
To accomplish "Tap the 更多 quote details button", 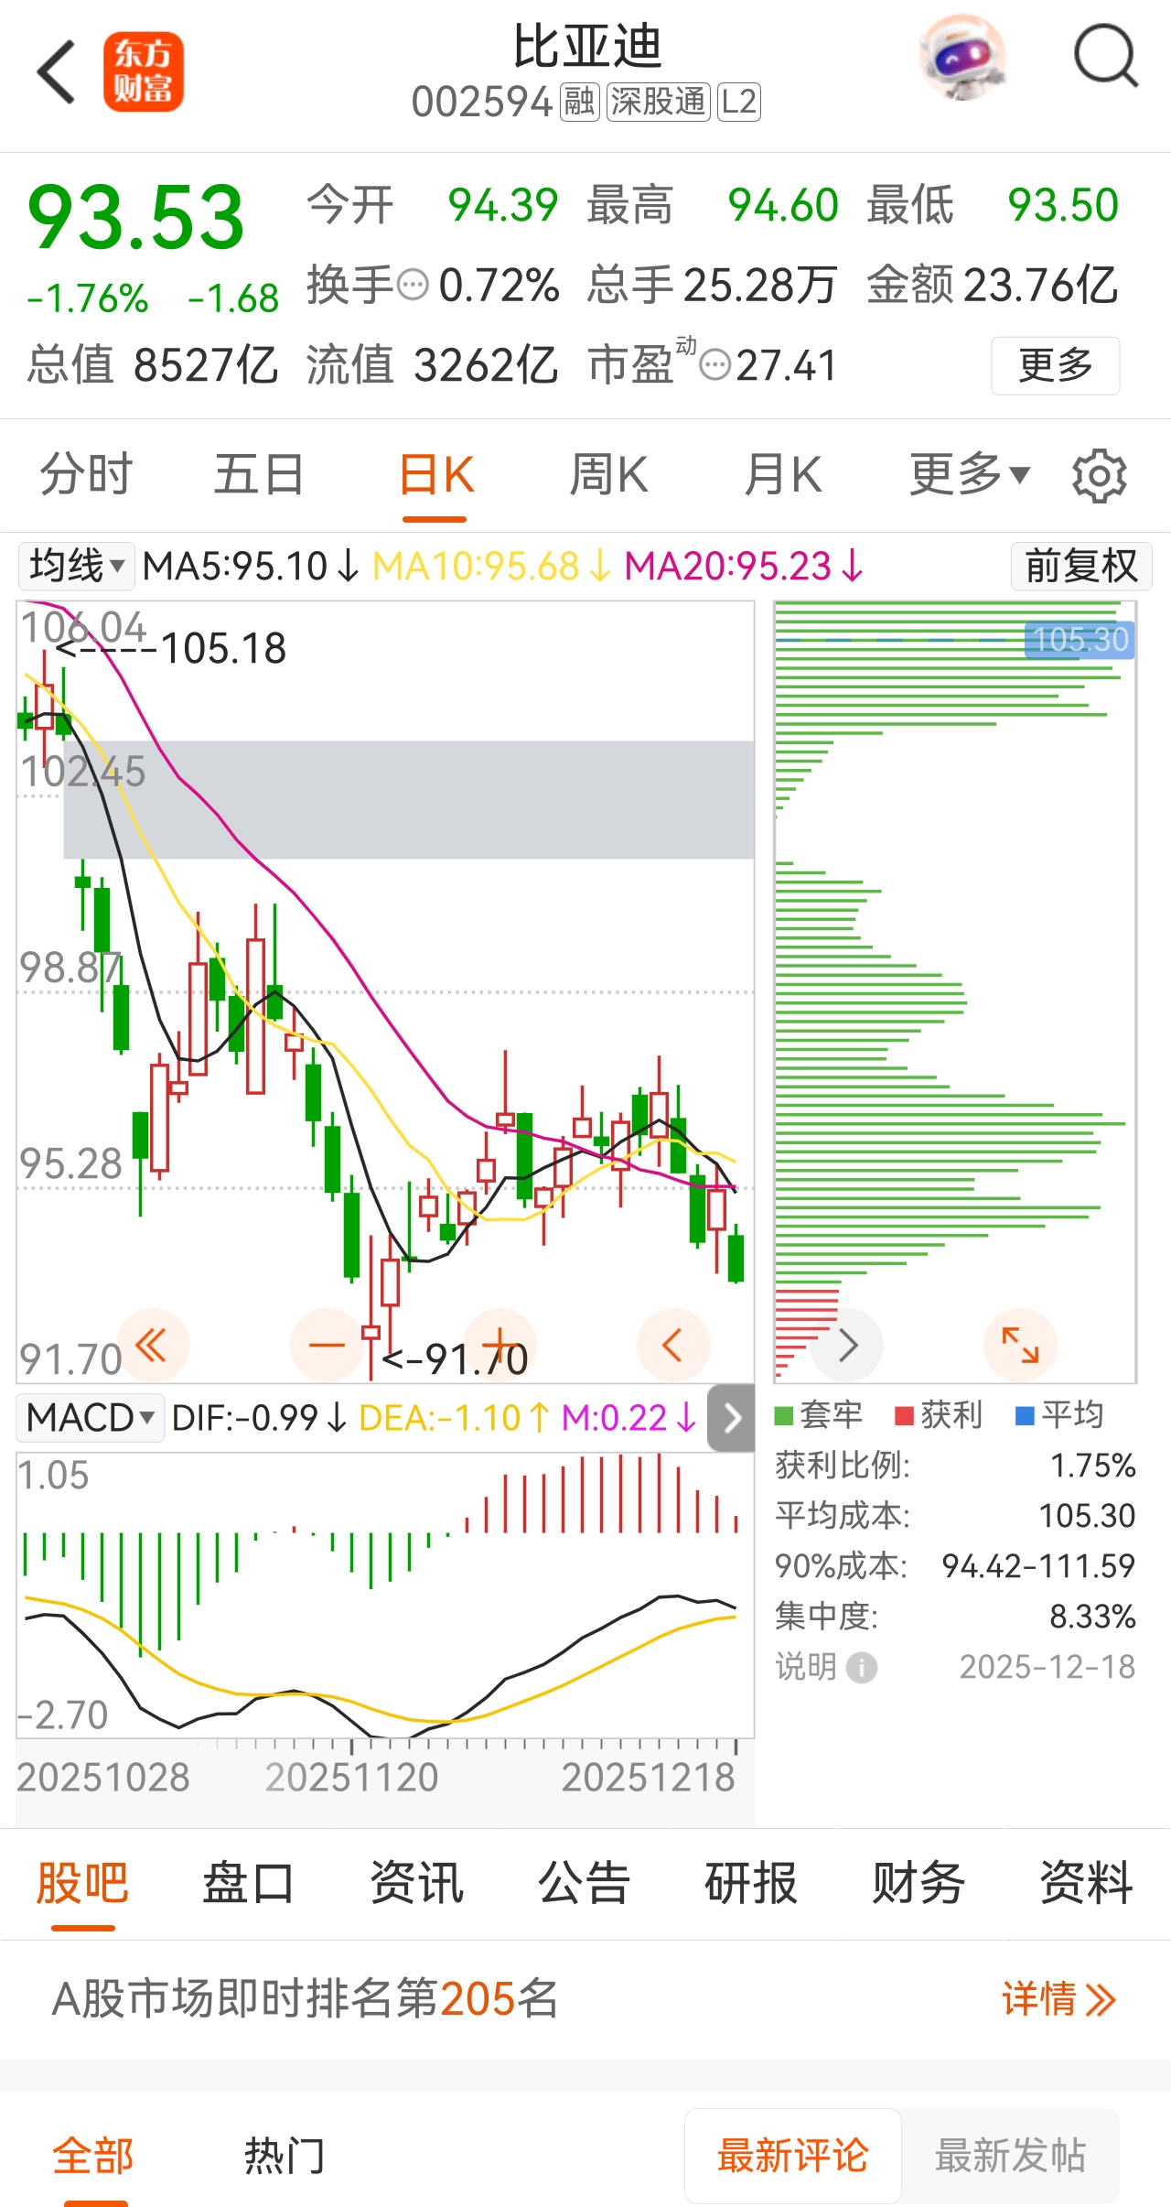I will 1056,365.
